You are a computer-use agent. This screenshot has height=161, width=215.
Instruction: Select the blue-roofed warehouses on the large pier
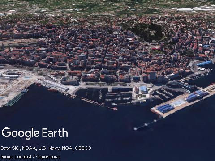[165, 108]
